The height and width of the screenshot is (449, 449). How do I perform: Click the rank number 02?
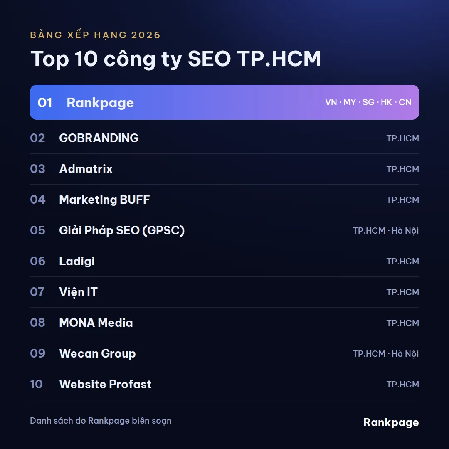click(37, 138)
